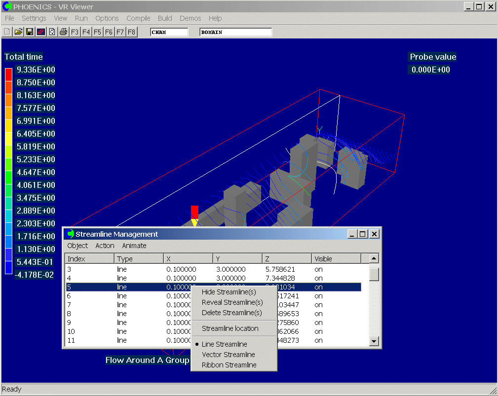Click the F6 toolbar button

[109, 32]
